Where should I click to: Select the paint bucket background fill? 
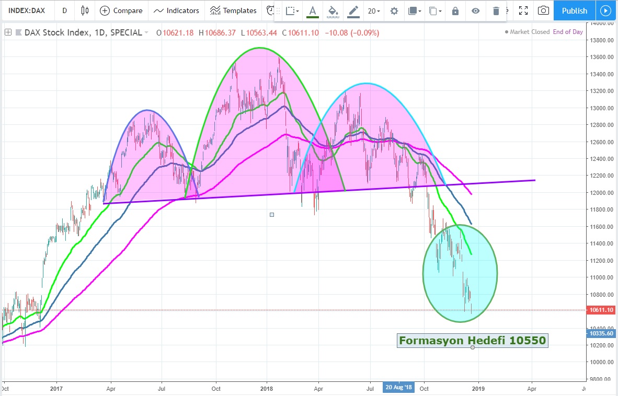(333, 10)
